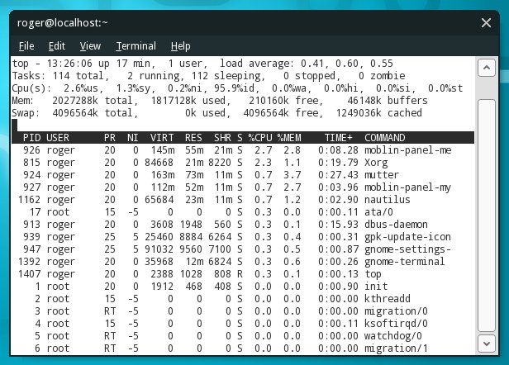Image resolution: width=509 pixels, height=365 pixels.
Task: Click the load average 0.41 value
Action: tap(314, 64)
